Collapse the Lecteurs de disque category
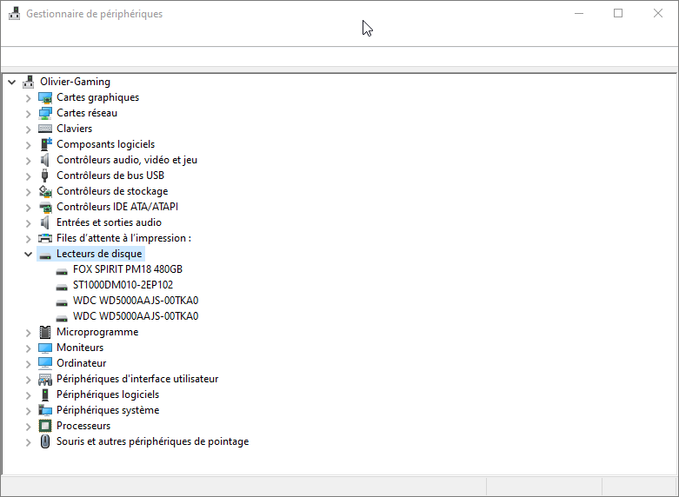The image size is (679, 497). (28, 254)
